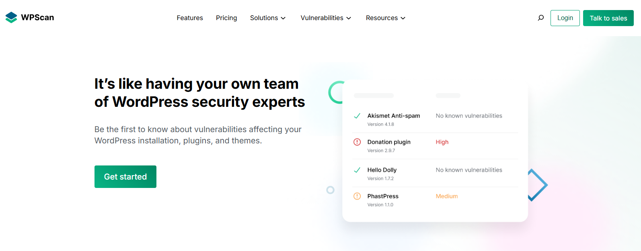Open the Features page
The width and height of the screenshot is (641, 251).
click(190, 18)
